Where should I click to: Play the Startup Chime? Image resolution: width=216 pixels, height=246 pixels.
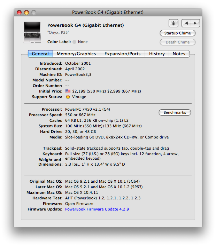(178, 33)
